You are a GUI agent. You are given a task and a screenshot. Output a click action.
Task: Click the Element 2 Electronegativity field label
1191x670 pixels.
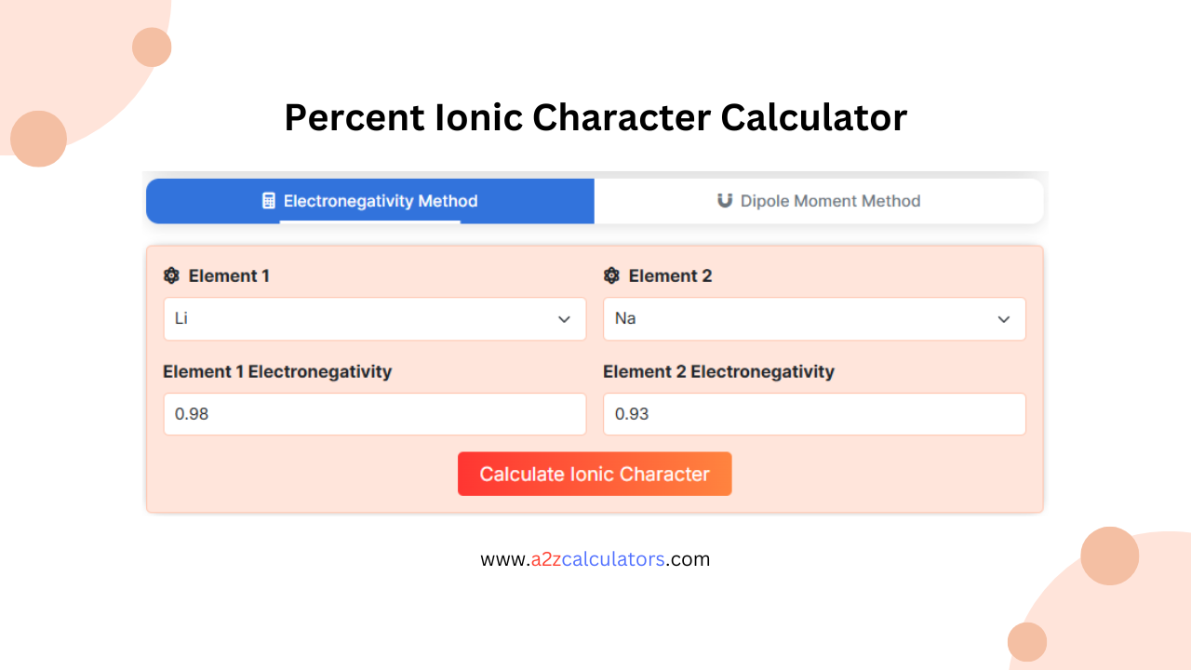pyautogui.click(x=716, y=371)
